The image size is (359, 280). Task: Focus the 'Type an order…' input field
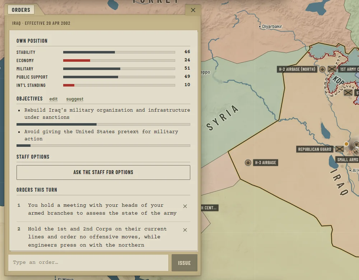coord(88,263)
